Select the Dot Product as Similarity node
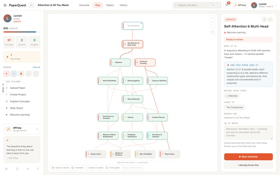Viewport: 280px width, 175px height. [108, 117]
